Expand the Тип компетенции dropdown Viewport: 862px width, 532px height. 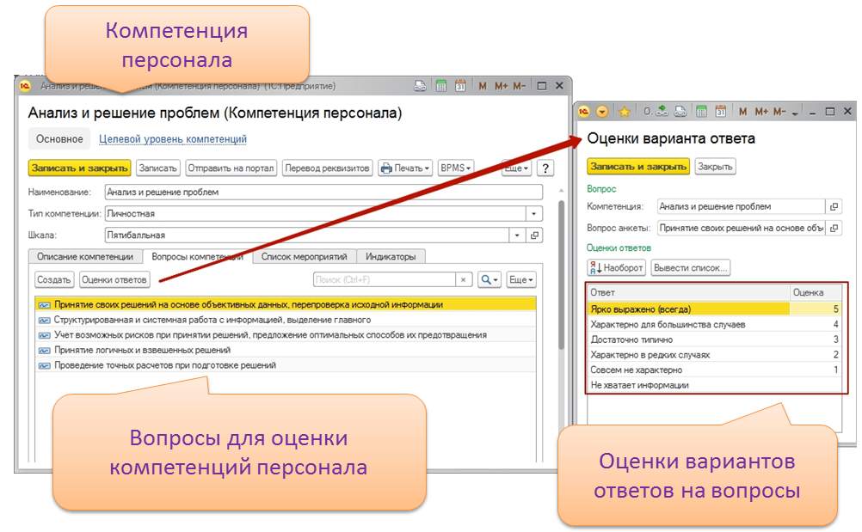coord(535,213)
